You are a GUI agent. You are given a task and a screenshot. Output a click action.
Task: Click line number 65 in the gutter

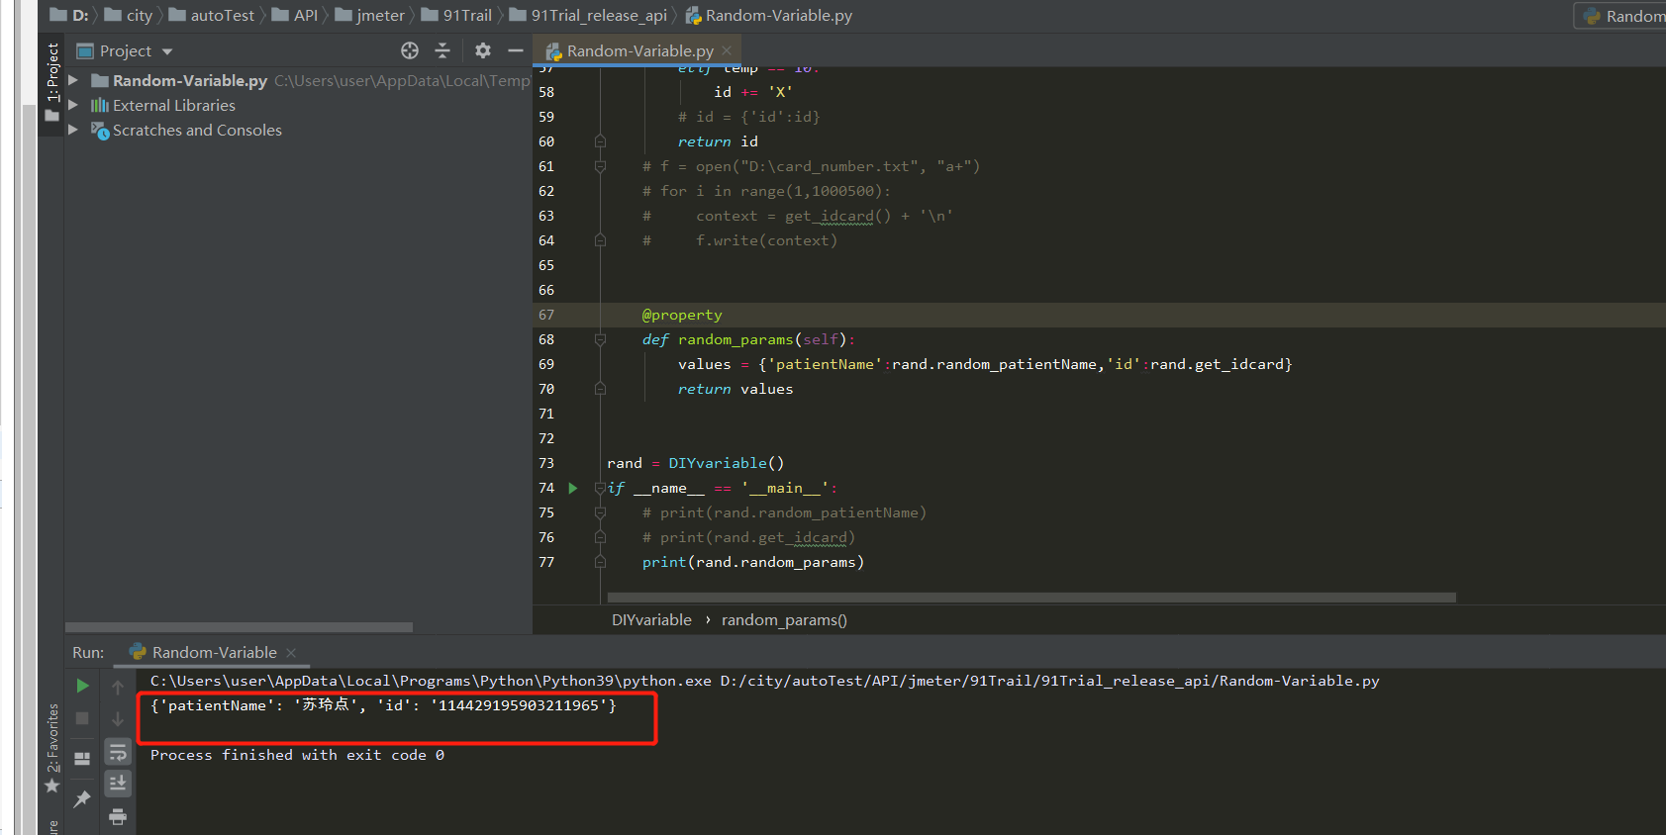[546, 265]
